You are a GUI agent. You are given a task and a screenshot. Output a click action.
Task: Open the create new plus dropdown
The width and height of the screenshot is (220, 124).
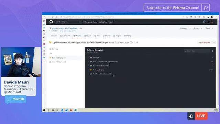point(208,22)
